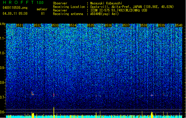Click the 0537 time marker
Image resolution: width=186 pixels, height=118 pixels.
[126, 25]
